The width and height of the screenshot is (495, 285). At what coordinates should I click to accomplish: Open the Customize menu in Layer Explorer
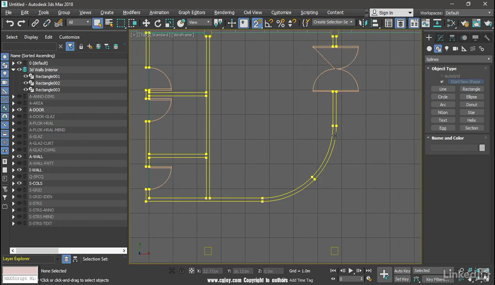[x=69, y=37]
